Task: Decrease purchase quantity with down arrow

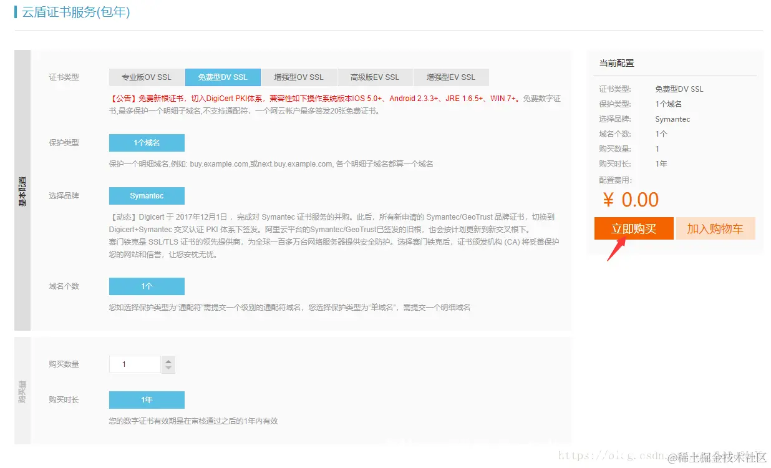Action: 168,369
